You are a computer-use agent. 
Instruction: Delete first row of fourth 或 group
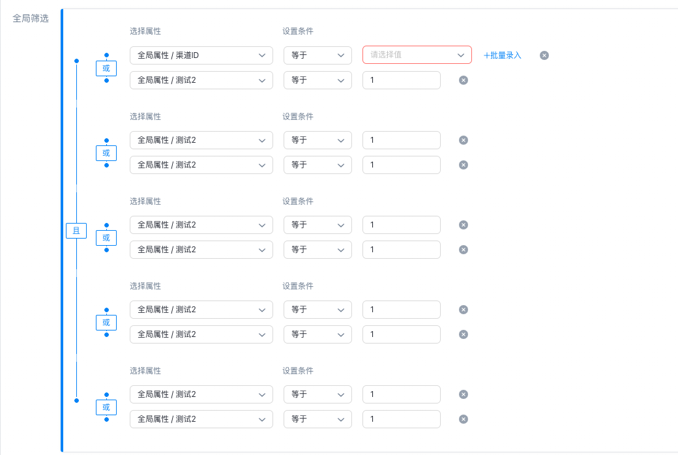click(463, 310)
